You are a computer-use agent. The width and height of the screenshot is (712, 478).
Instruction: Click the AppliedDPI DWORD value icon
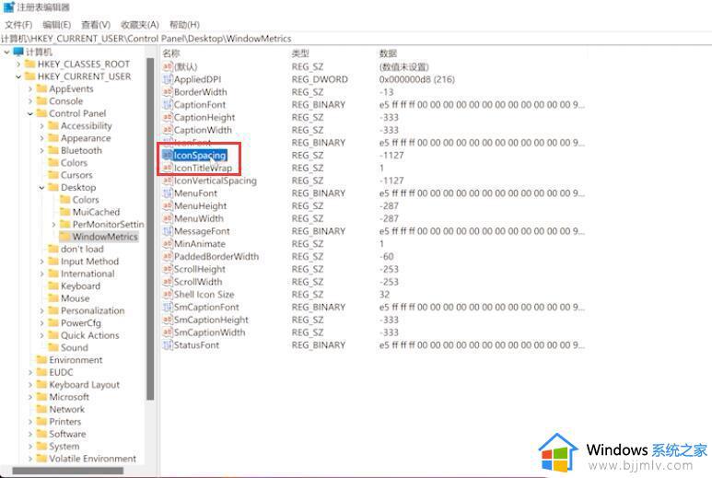(168, 79)
